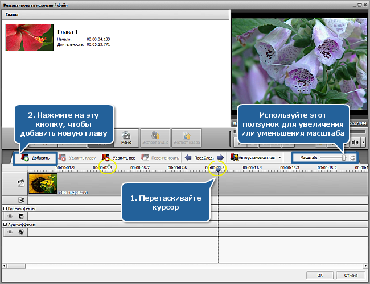Click the speaker volume icon
Screen dimensions: 370x284
(355, 143)
